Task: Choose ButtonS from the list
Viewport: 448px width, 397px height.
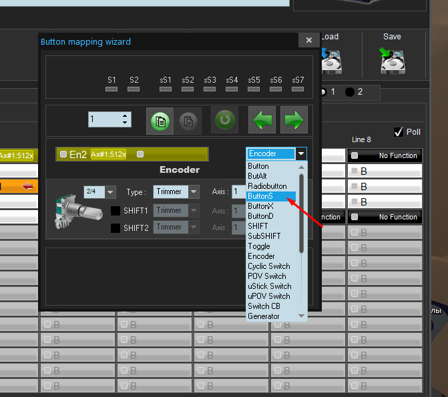Action: coord(271,196)
